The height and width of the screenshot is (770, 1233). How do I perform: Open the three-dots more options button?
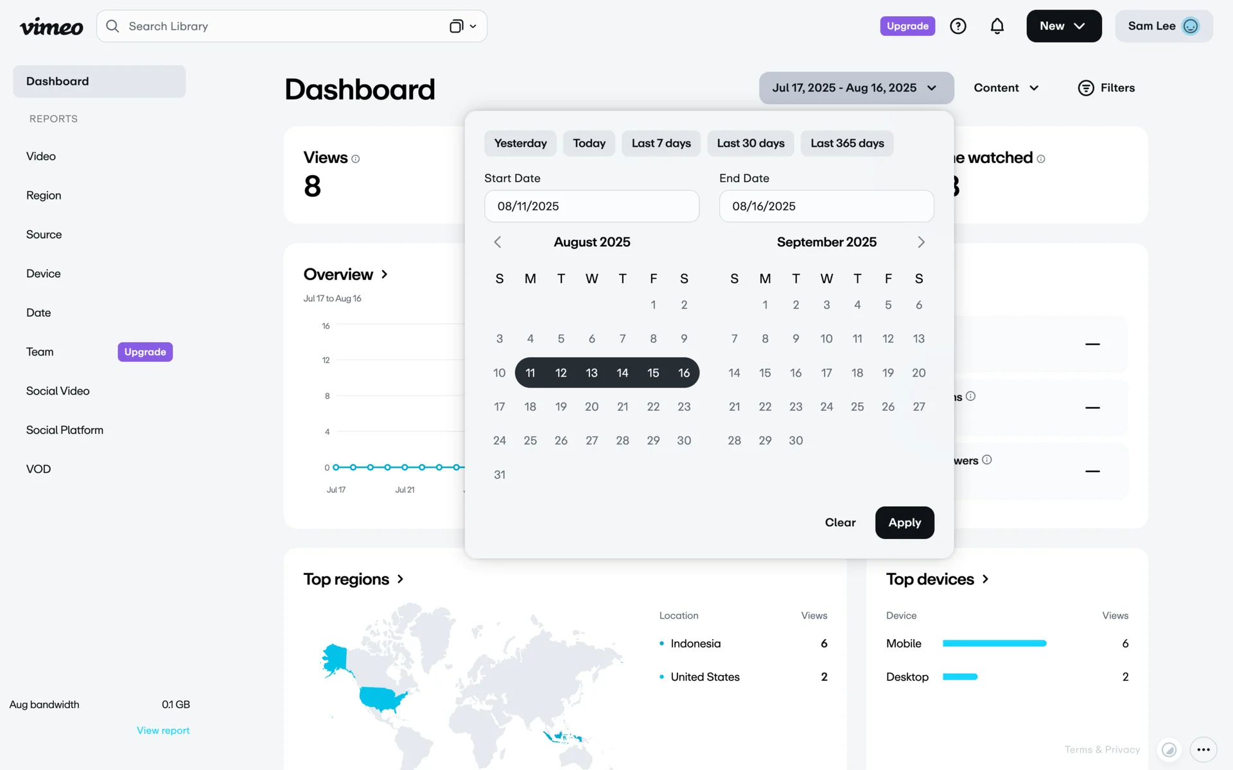click(1203, 749)
